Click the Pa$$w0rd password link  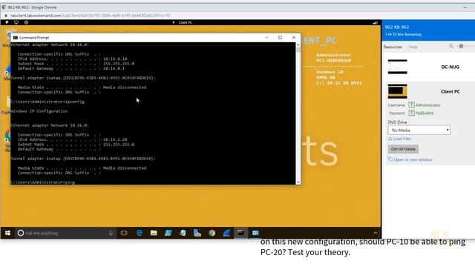(425, 113)
